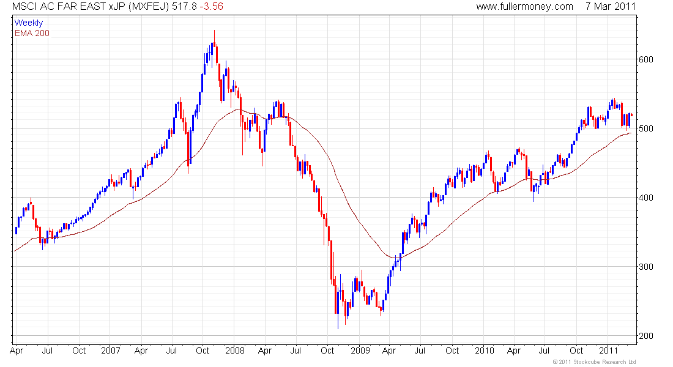Click the © 2011 Stockcube Research Ltd credit
Screen dimensions: 673x367
pos(594,362)
